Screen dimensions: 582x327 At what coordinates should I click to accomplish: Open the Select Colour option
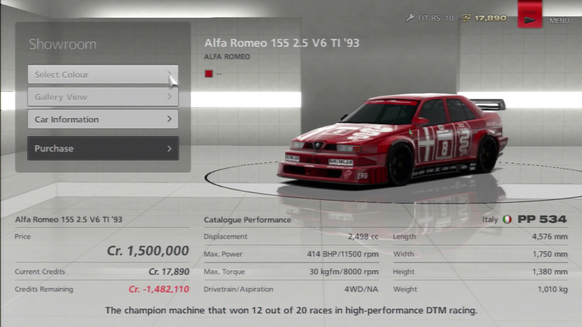coord(103,74)
